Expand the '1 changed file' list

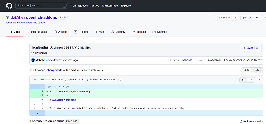click(x=53, y=70)
